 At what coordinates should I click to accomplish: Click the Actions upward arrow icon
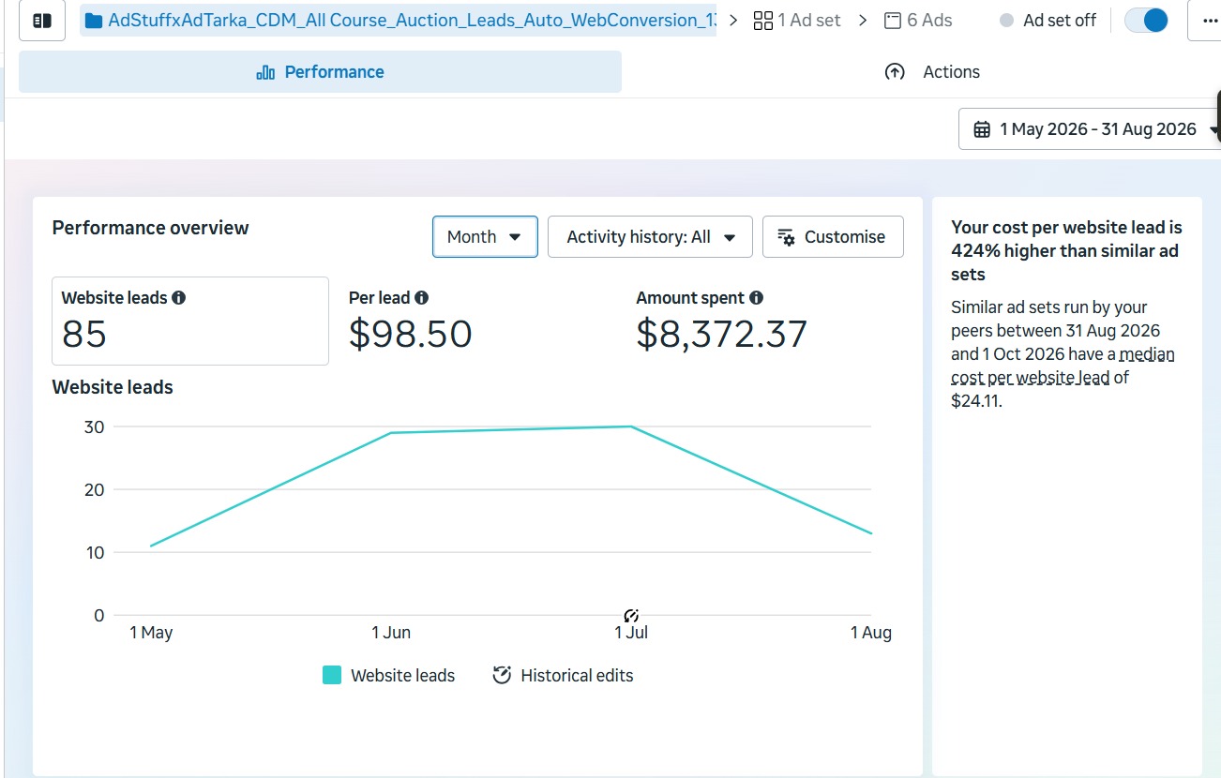pos(895,72)
